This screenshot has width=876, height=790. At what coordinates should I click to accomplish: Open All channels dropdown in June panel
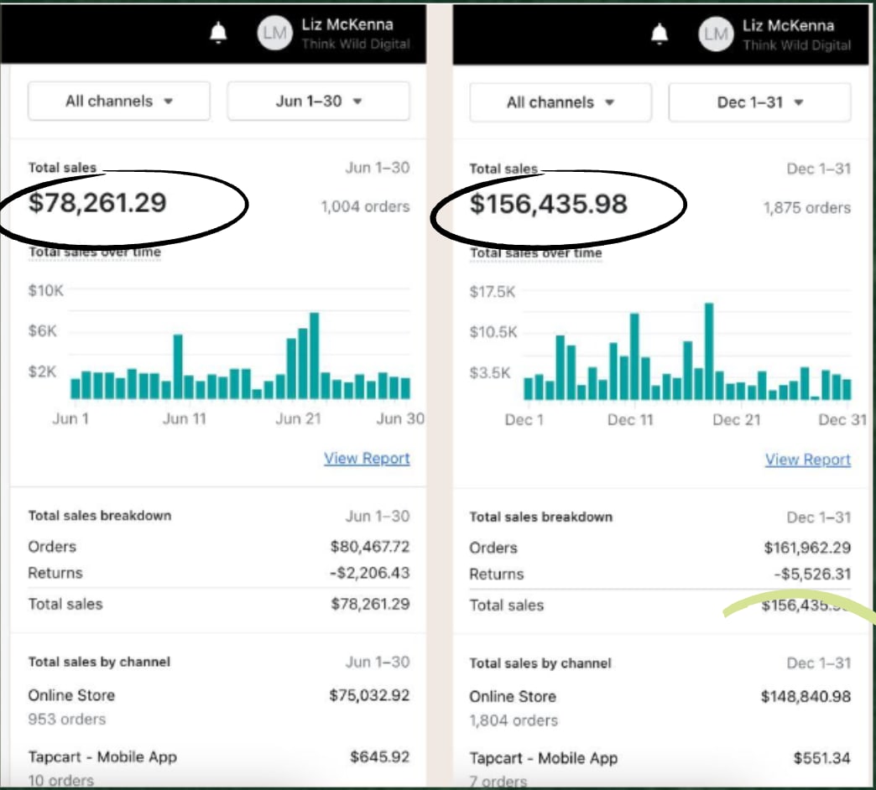[119, 101]
